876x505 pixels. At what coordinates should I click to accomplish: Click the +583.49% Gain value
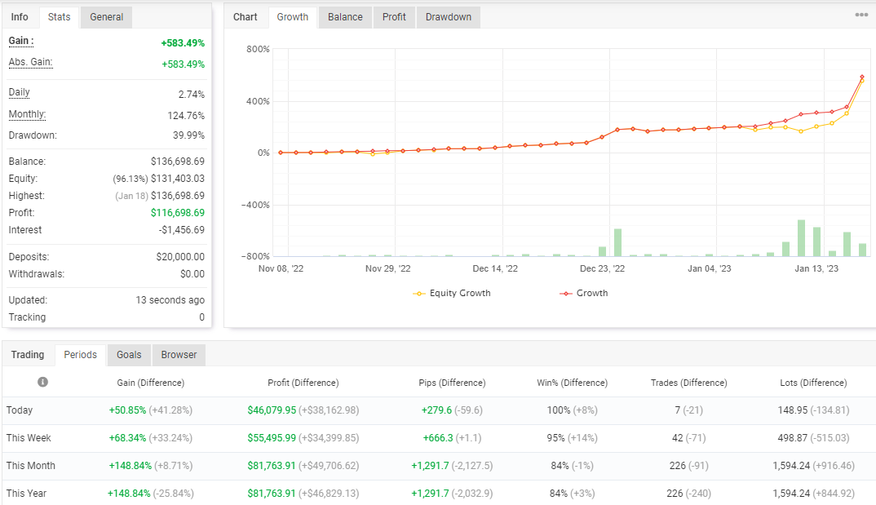point(183,43)
